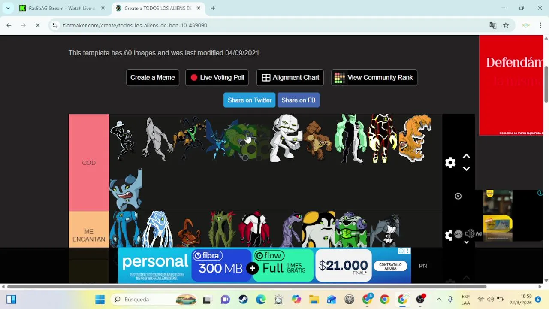Viewport: 549px width, 309px height.
Task: Open the browser extension icon
Action: coord(526,25)
